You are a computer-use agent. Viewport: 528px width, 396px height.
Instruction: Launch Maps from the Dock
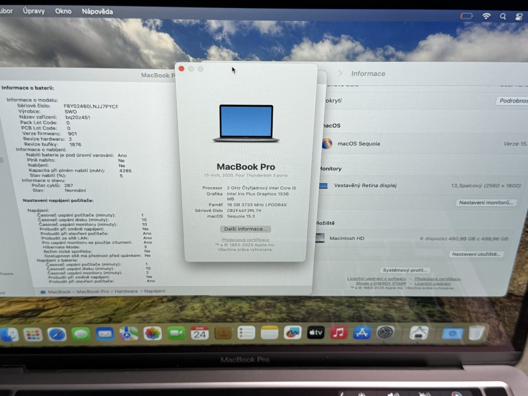pyautogui.click(x=128, y=334)
